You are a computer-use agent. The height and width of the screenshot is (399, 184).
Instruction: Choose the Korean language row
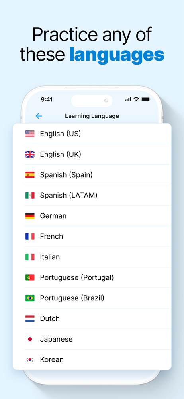92,359
